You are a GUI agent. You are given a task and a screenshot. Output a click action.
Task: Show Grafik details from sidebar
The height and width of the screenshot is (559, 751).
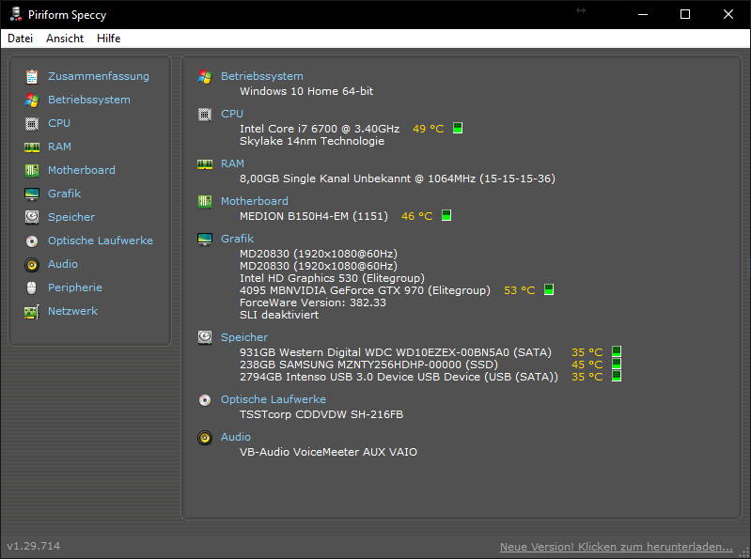coord(64,194)
